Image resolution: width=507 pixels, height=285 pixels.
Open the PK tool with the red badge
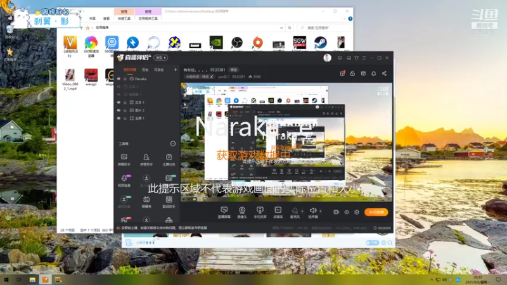(x=124, y=220)
